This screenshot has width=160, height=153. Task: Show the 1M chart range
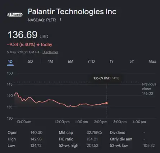pyautogui.click(x=50, y=62)
